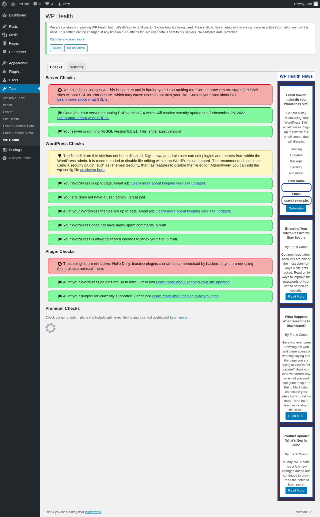Click the Appearance brush icon in sidebar
The width and height of the screenshot is (320, 517).
point(4,63)
